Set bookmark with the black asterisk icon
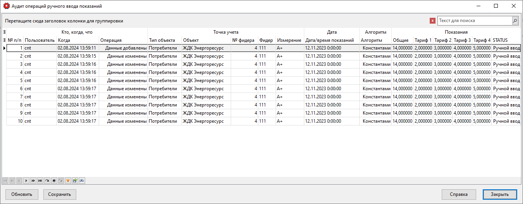Image resolution: width=523 pixels, height=204 pixels. [54, 181]
